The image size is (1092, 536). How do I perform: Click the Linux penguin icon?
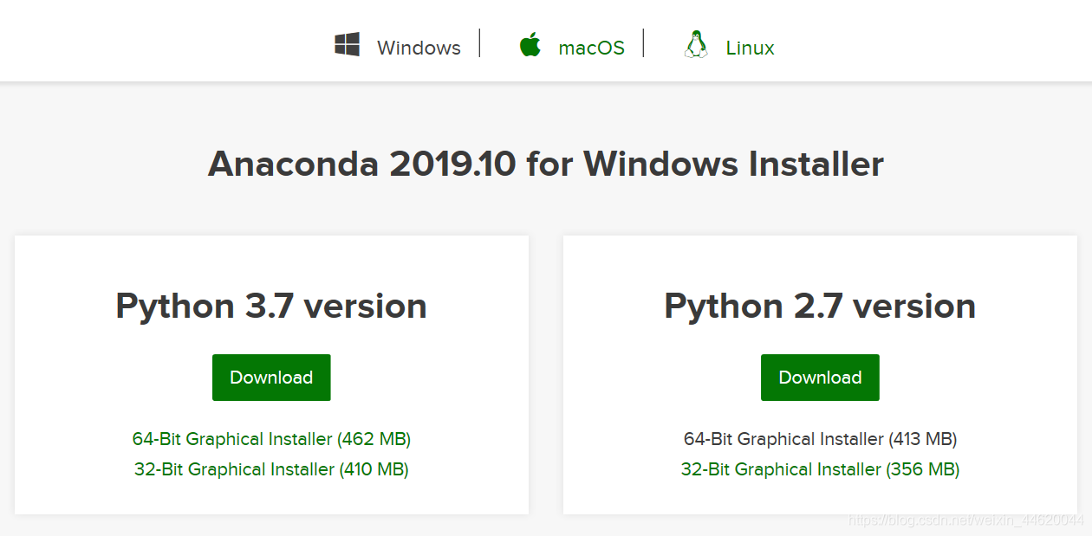[x=695, y=44]
